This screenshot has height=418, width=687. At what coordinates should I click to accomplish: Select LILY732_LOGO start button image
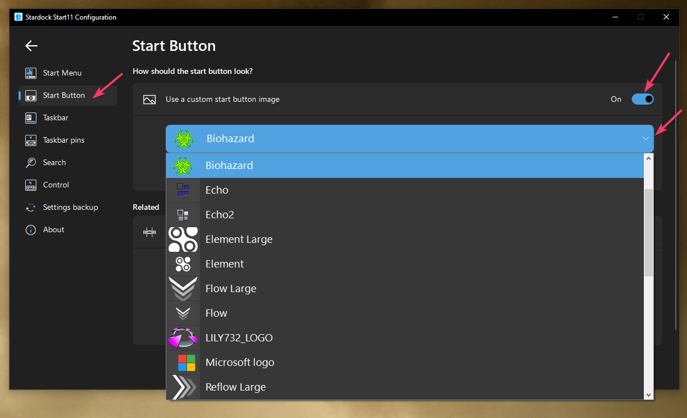[239, 338]
